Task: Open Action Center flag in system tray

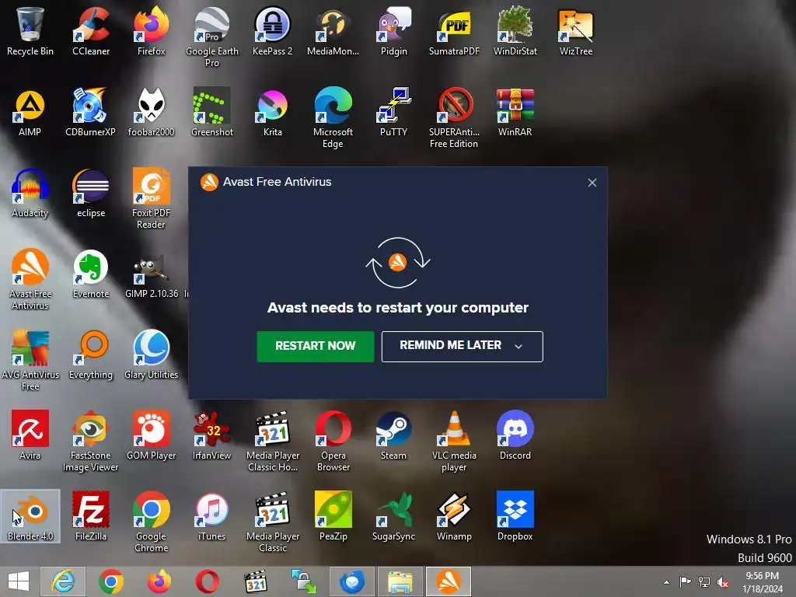Action: 686,582
